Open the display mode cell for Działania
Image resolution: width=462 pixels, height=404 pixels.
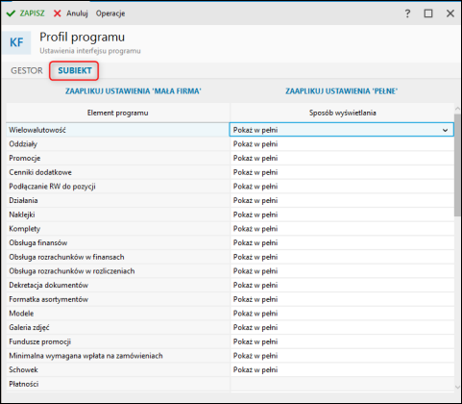[x=342, y=200]
